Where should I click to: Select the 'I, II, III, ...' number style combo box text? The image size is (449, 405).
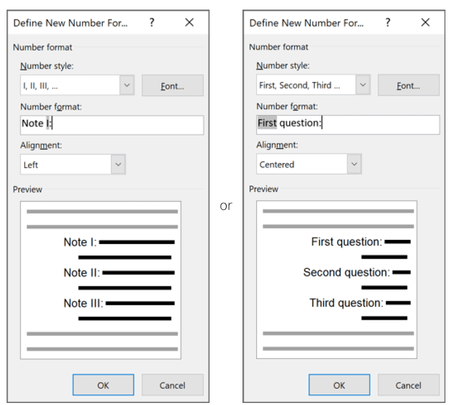[40, 86]
